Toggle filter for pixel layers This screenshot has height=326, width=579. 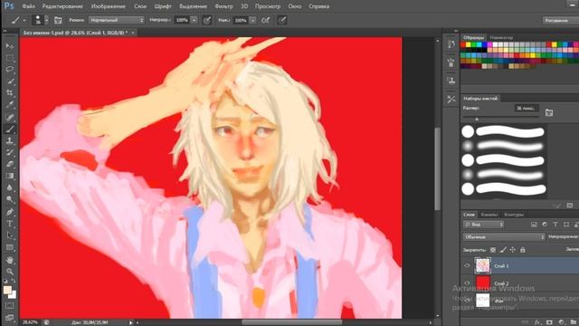[534, 225]
